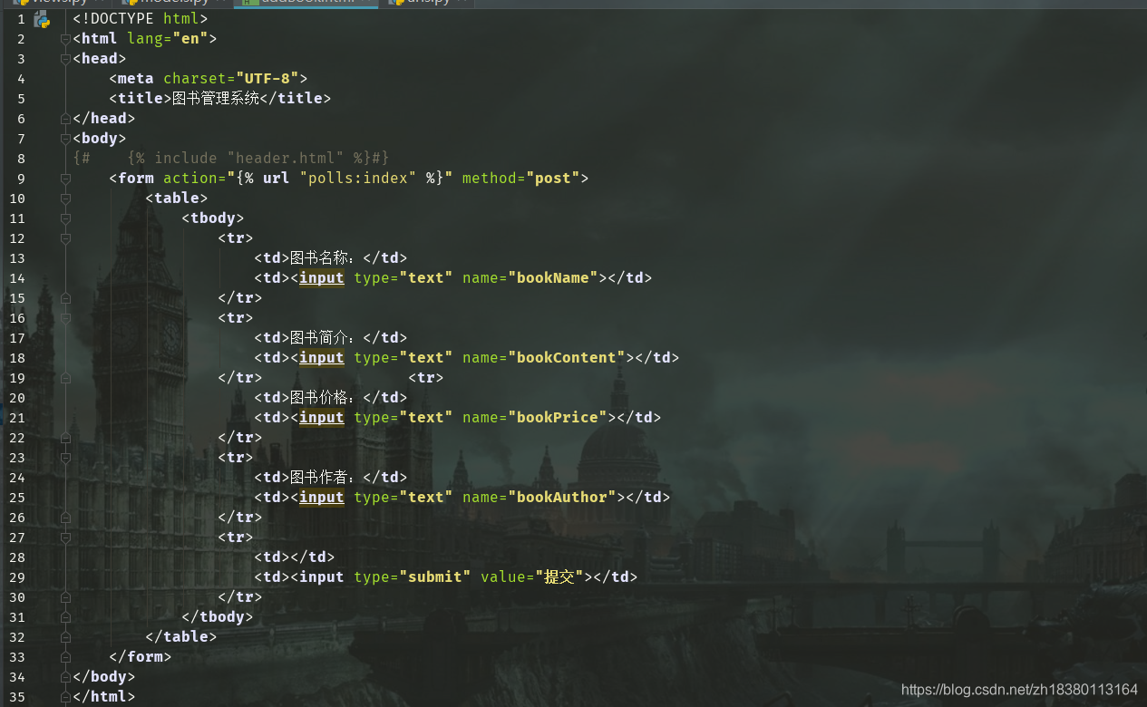Click the title text 图书管理系统
This screenshot has height=707, width=1147.
point(216,99)
